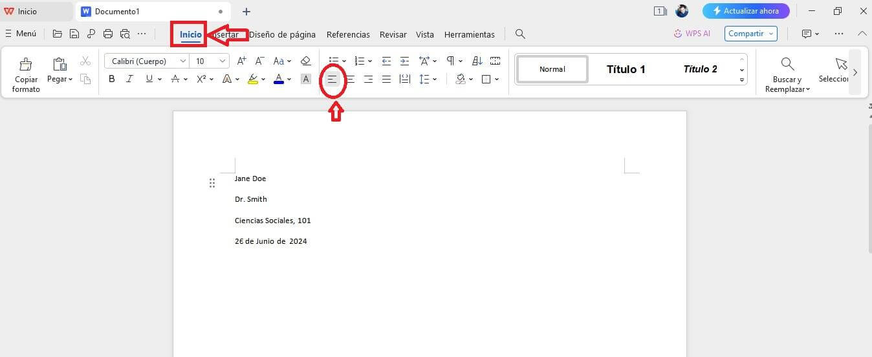
Task: Switch to Herramientas tab
Action: [470, 34]
